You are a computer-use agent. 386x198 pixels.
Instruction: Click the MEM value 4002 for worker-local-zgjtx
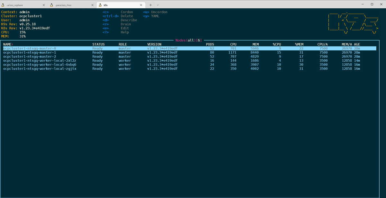pyautogui.click(x=254, y=69)
